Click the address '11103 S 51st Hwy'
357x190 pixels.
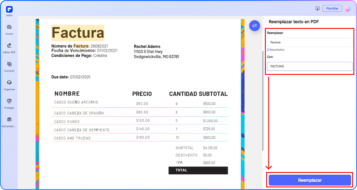(148, 52)
